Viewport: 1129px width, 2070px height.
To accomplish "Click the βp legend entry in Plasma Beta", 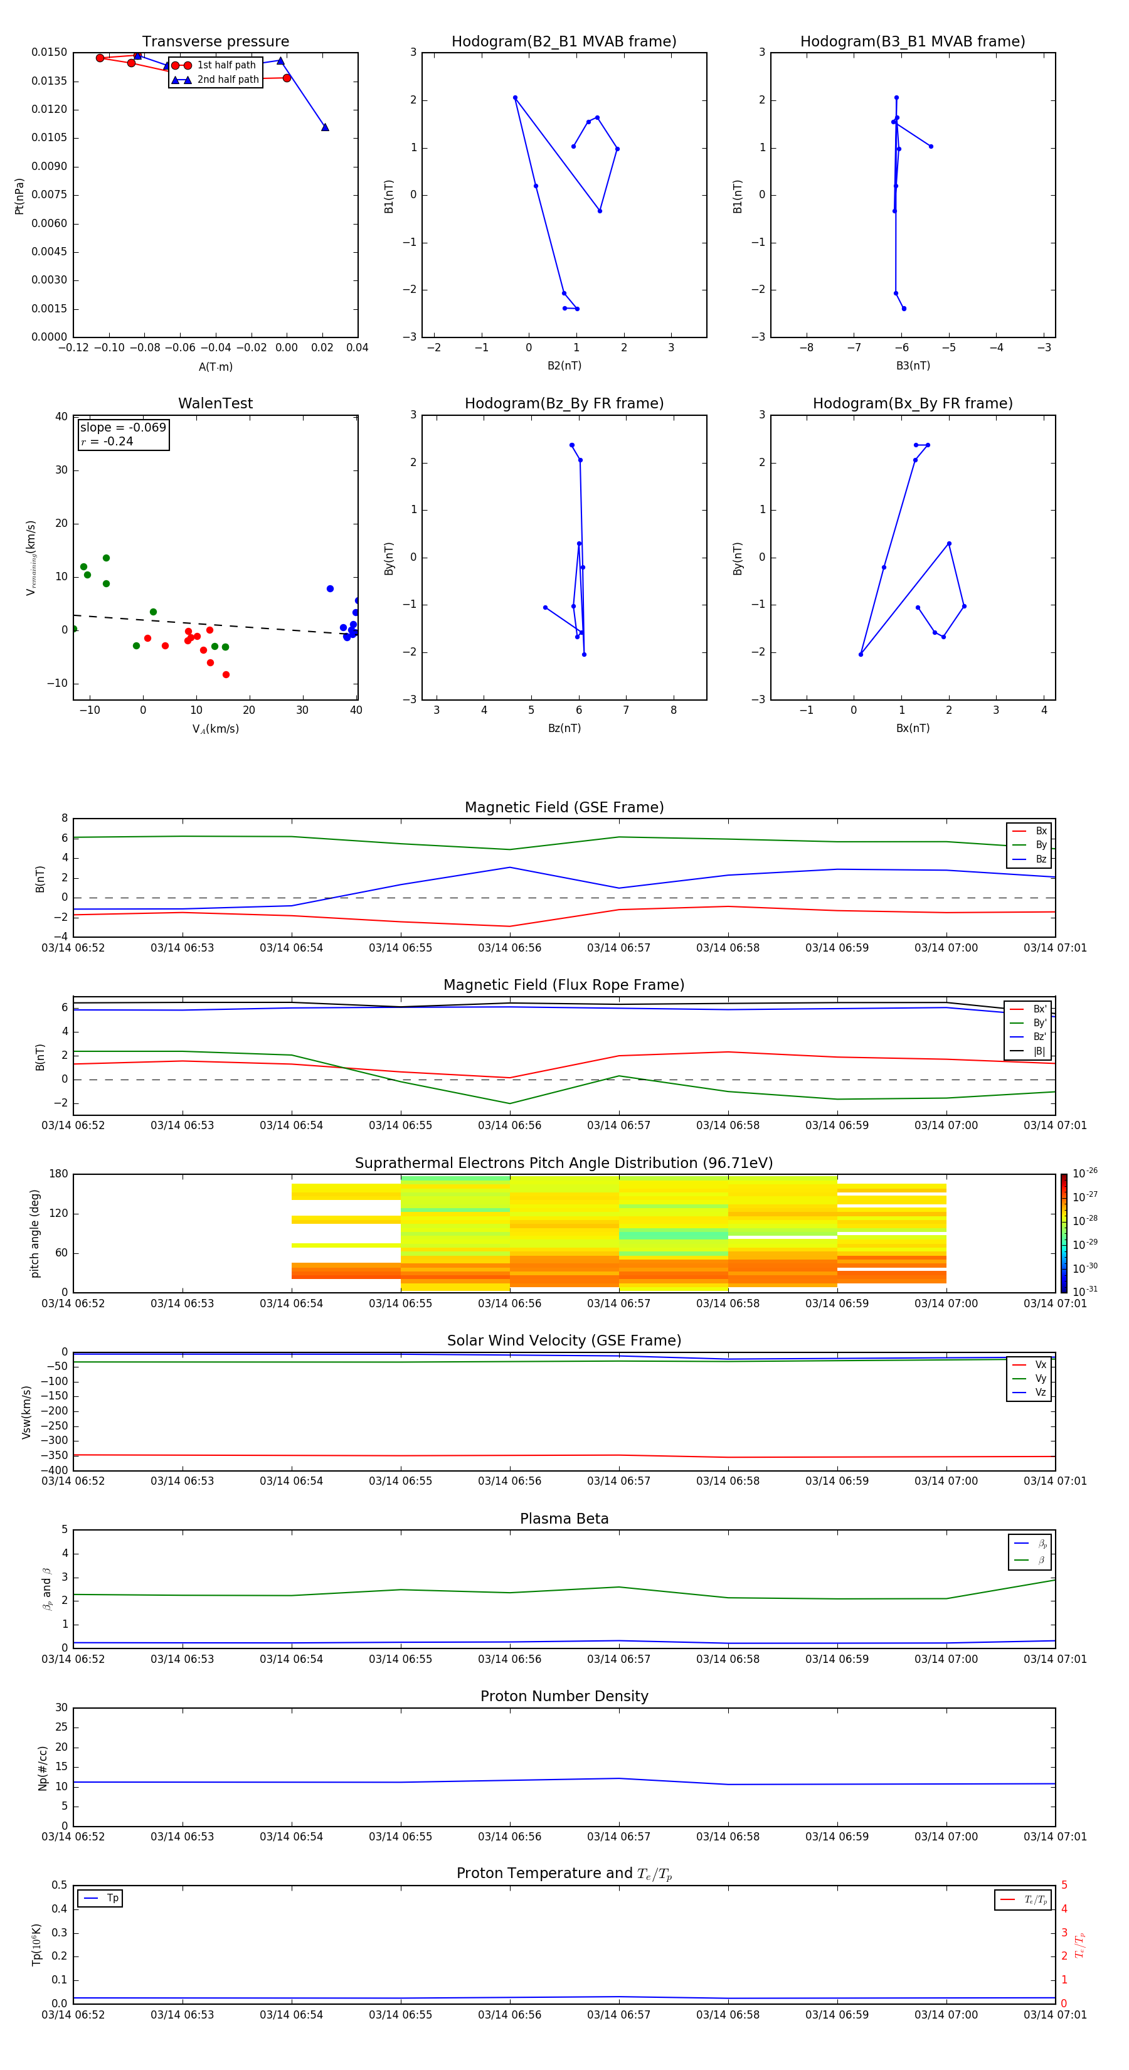I will click(x=1030, y=1544).
